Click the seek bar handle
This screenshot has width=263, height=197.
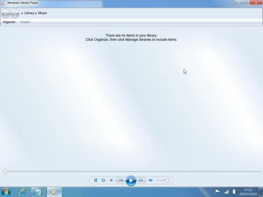pos(5,171)
